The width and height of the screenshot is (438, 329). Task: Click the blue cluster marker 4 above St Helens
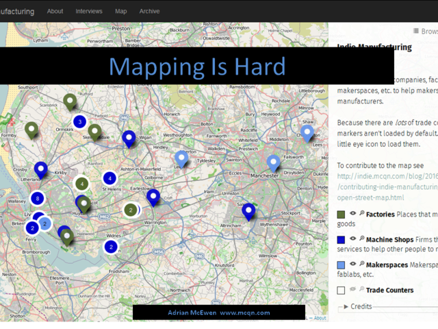(109, 178)
